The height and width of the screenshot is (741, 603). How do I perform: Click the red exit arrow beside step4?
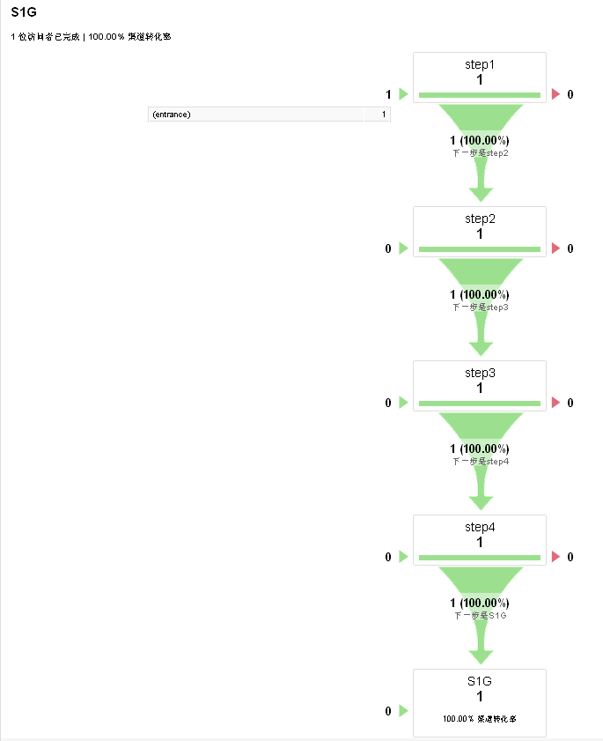point(555,557)
